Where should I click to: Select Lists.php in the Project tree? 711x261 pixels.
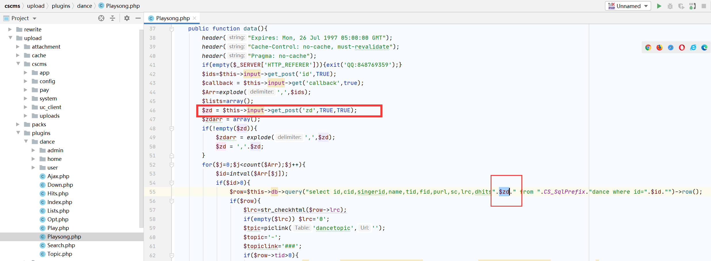pyautogui.click(x=58, y=211)
